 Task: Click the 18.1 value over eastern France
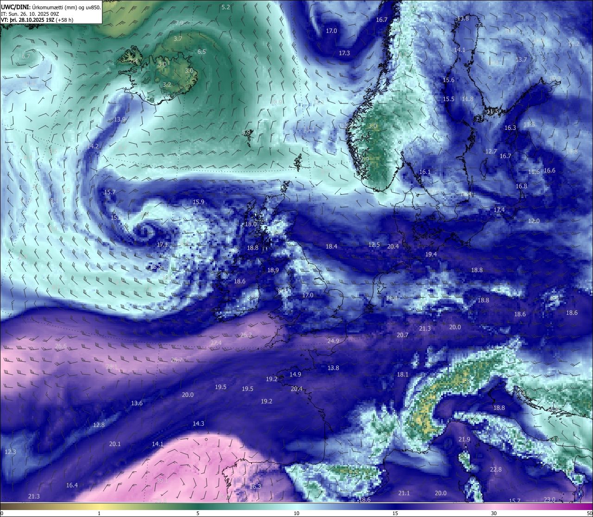point(403,375)
